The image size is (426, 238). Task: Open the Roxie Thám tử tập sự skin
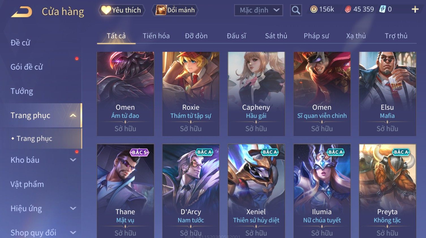(x=191, y=94)
